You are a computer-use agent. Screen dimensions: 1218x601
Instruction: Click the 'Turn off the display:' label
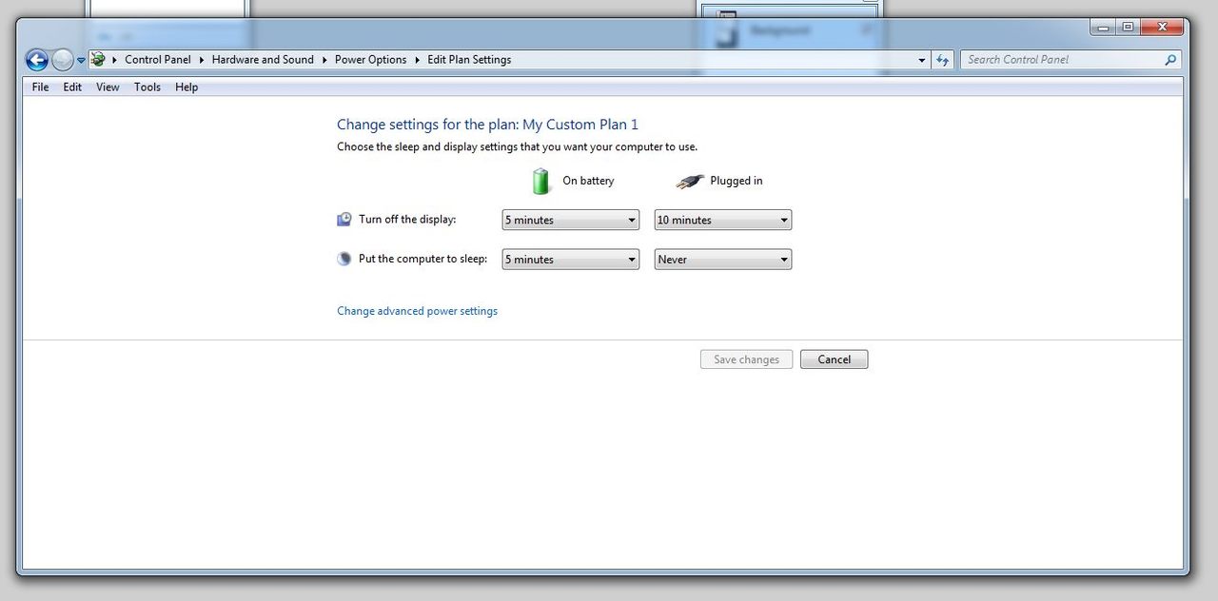click(x=407, y=220)
